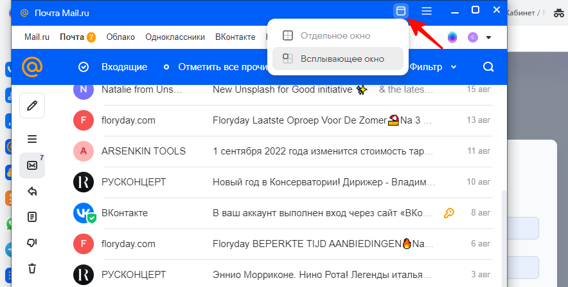Open the Облако link
The height and width of the screenshot is (287, 568).
tap(121, 37)
